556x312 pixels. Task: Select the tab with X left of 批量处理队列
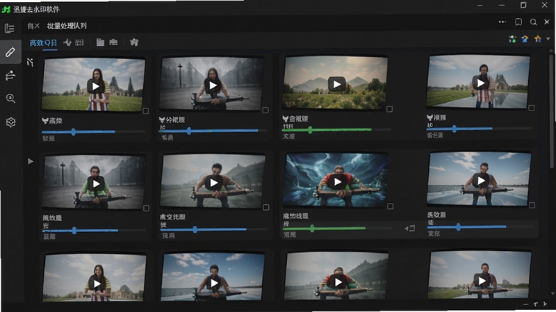tap(33, 26)
